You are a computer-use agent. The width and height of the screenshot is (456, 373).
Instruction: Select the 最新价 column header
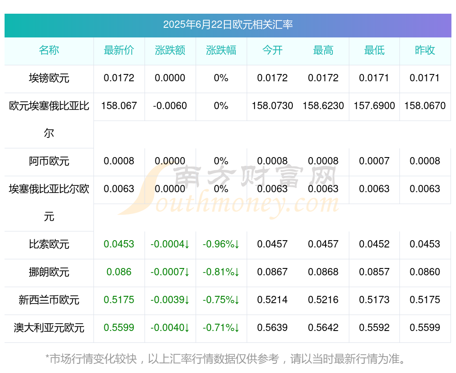[x=119, y=50]
